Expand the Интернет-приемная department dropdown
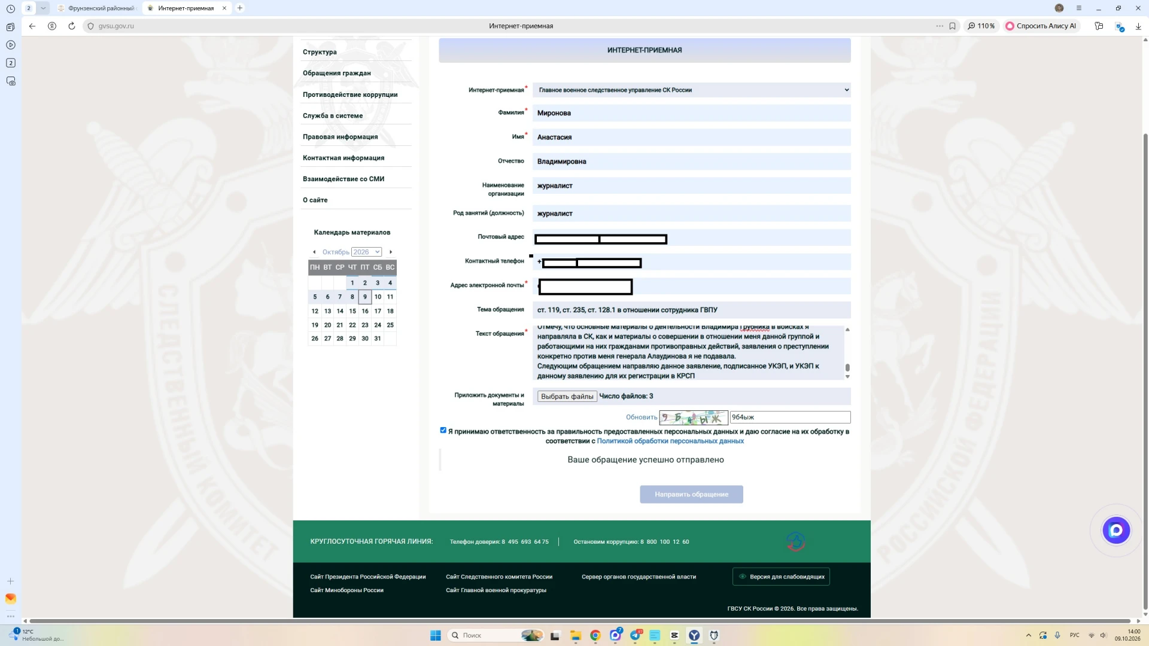The width and height of the screenshot is (1149, 646). (692, 90)
